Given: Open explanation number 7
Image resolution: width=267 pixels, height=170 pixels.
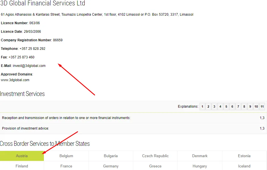Looking at the screenshot, I should [238, 106].
